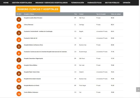
Task: Go to Insumos y Servicios Hospitalarios
Action: pyautogui.click(x=51, y=3)
